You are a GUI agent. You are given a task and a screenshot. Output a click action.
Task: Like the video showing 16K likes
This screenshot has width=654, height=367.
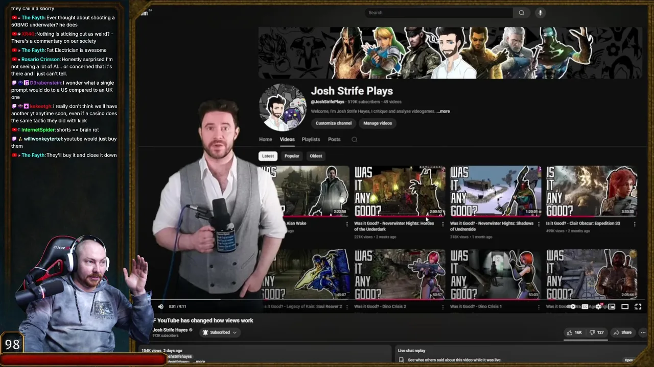click(574, 332)
